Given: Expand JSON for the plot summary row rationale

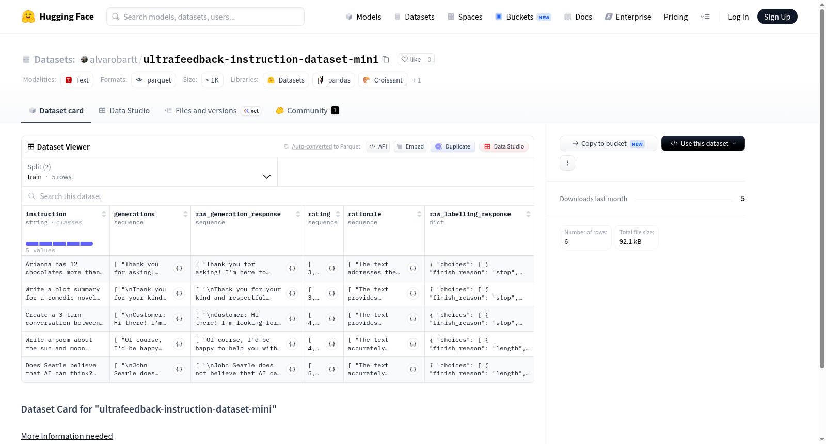Looking at the screenshot, I should tap(413, 293).
